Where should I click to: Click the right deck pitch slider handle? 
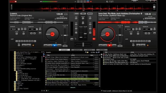[120, 35]
